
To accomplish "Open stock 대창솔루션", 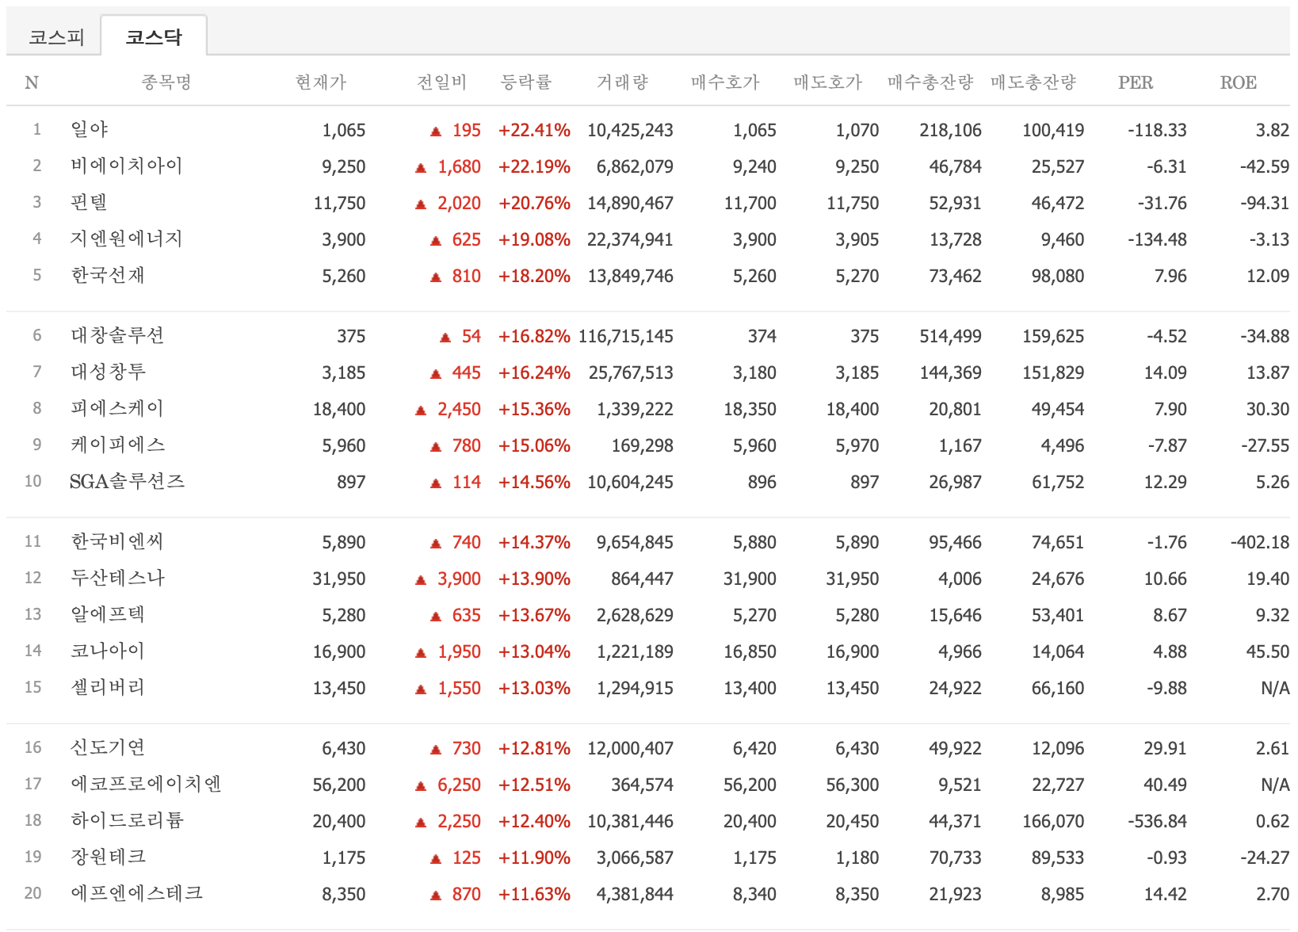I will [x=117, y=335].
